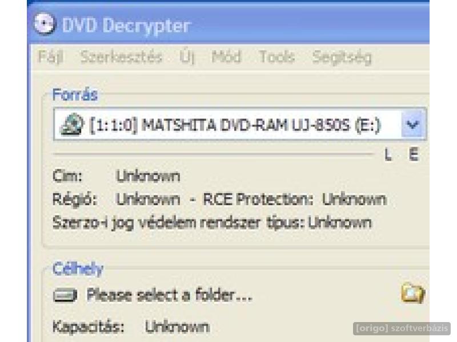Click the hard drive icon next to Please select a folder
This screenshot has height=342, width=457.
pos(65,295)
